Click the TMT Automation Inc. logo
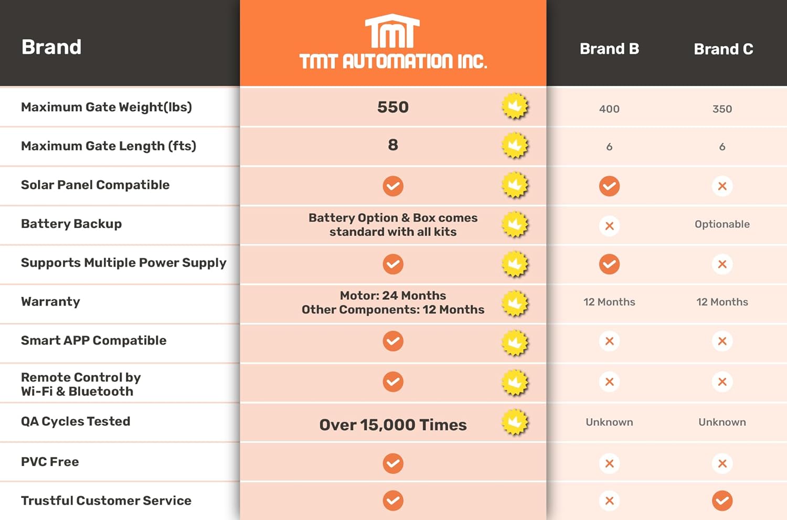Viewport: 787px width, 520px height. (393, 43)
